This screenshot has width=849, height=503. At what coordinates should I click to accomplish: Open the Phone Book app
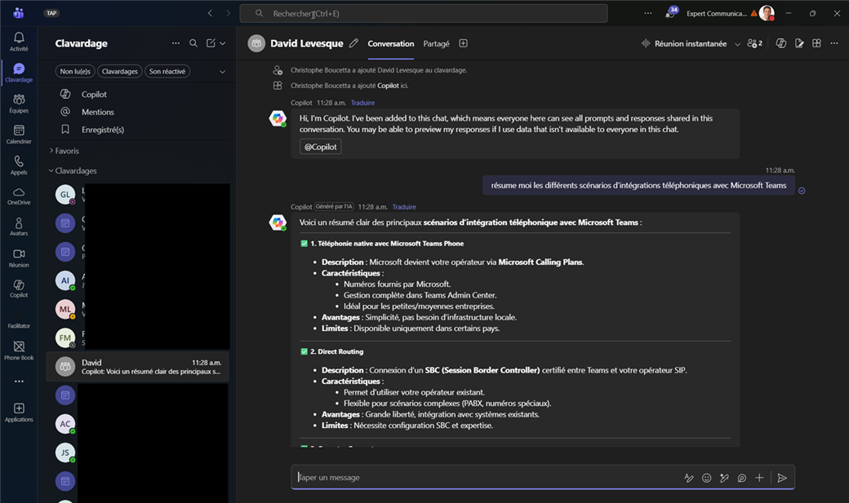click(19, 350)
